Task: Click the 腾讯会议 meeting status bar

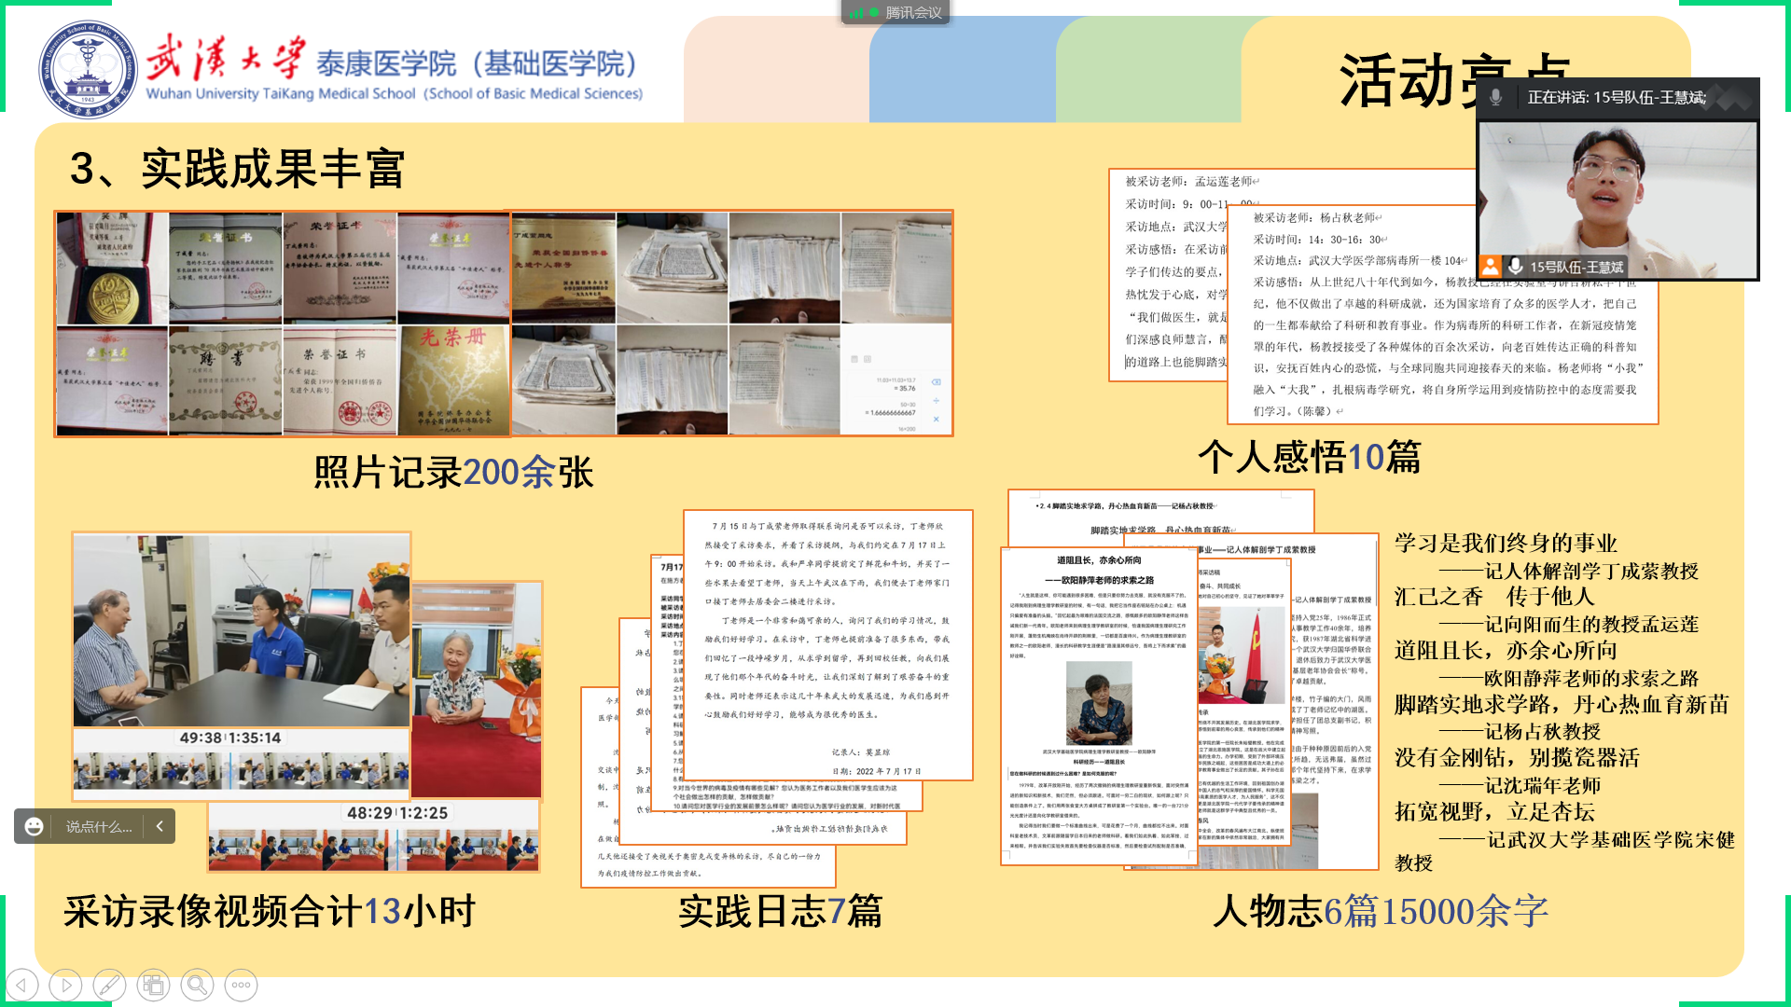Action: [x=895, y=12]
